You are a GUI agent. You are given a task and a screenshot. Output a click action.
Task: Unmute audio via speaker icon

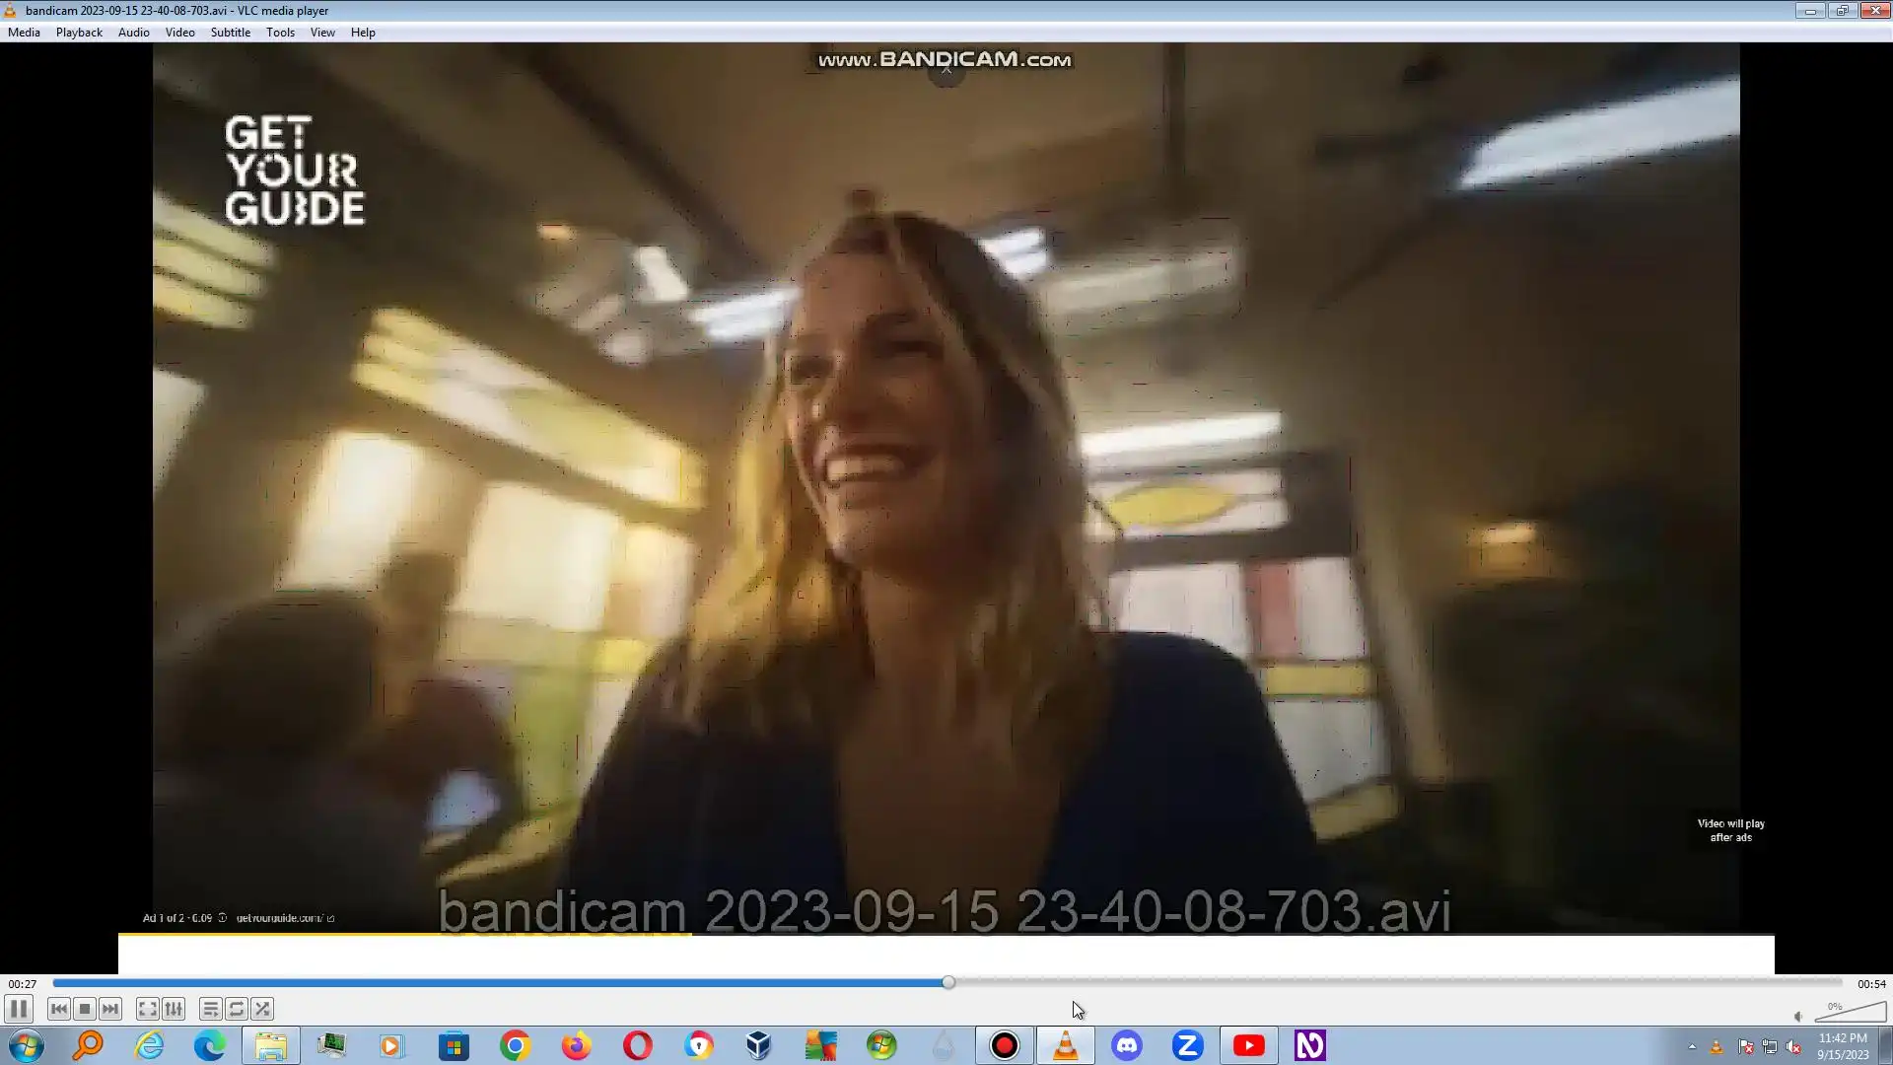click(1798, 1017)
